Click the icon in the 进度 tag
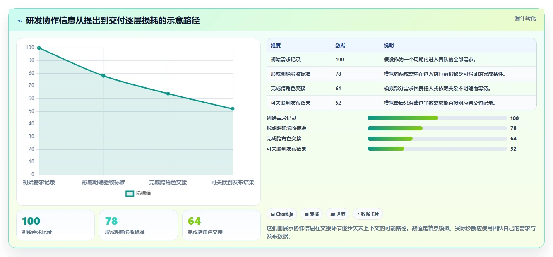Screen dimensions: 553x257 (x=332, y=214)
